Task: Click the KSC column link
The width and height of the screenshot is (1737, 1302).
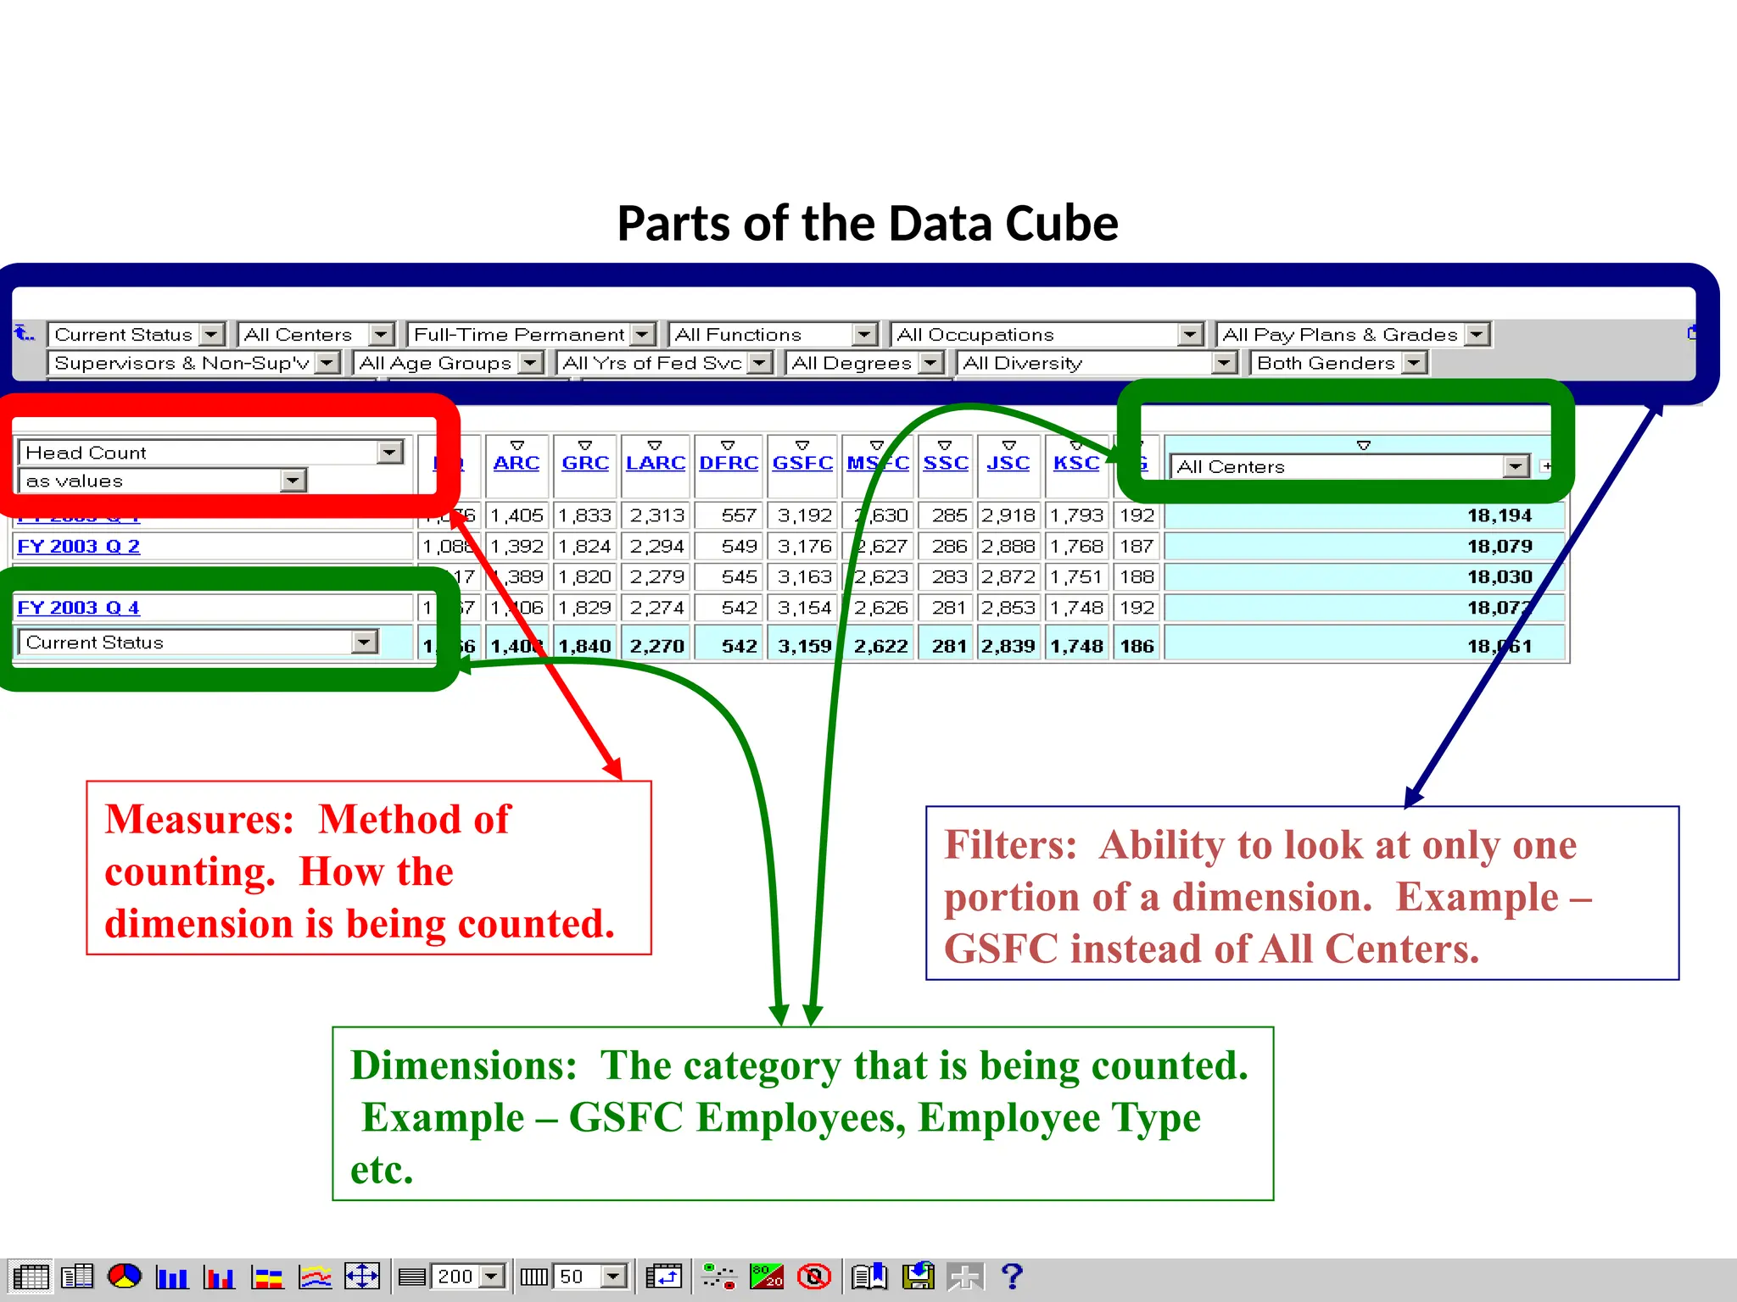Action: coord(1076,463)
